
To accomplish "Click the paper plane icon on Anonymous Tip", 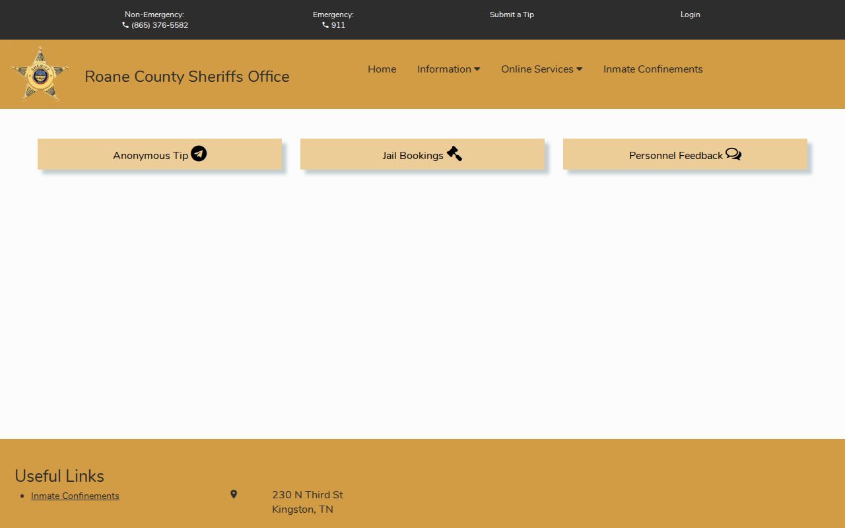I will click(199, 154).
